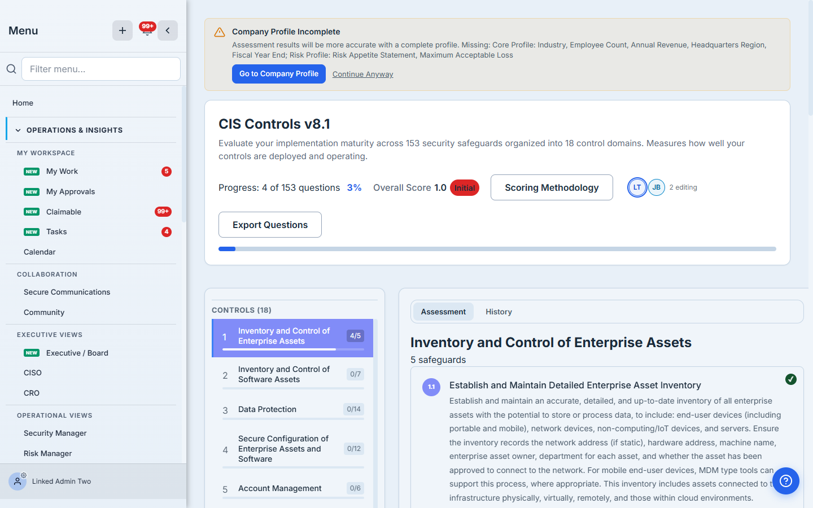Viewport: 813px width, 508px height.
Task: Open the Calendar
Action: (x=40, y=252)
